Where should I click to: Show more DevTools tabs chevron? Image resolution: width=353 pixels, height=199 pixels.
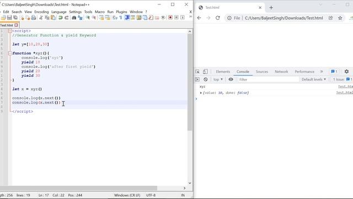tap(322, 71)
